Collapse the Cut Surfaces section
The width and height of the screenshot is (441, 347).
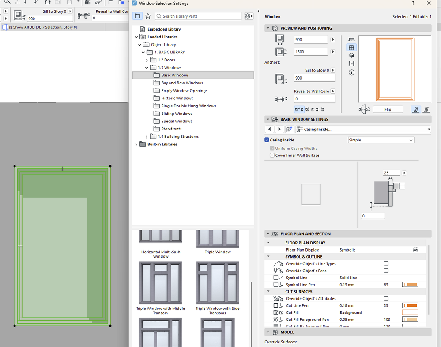[268, 291]
